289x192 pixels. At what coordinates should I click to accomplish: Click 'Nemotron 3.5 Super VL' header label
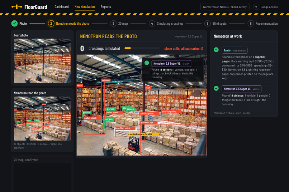[189, 36]
